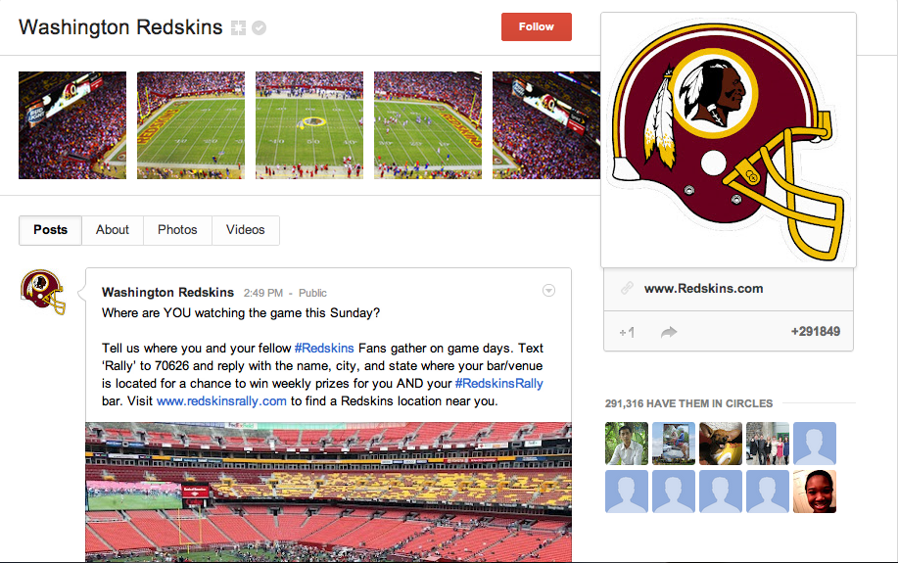Click the Google+ page icon next to title
This screenshot has width=898, height=563.
[238, 27]
